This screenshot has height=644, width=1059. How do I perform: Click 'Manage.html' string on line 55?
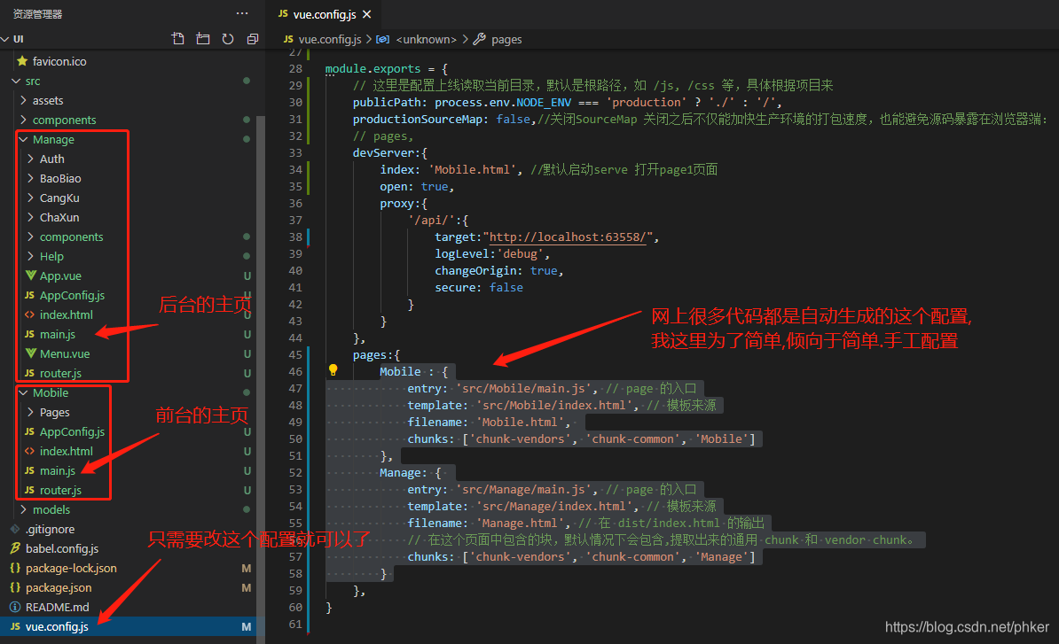pos(520,524)
